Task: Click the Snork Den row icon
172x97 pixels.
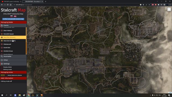Action: click(x=2, y=48)
